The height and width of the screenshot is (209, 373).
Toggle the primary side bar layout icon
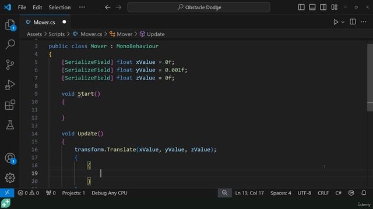coord(301,7)
